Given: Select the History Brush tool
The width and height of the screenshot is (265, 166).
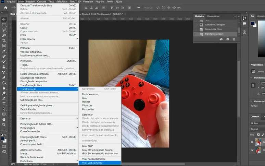Looking at the screenshot, I should pos(4,72).
